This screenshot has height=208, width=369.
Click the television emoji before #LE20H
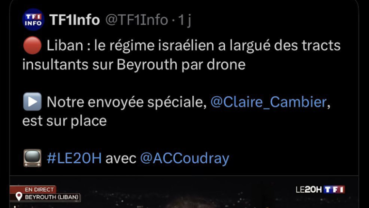[32, 158]
